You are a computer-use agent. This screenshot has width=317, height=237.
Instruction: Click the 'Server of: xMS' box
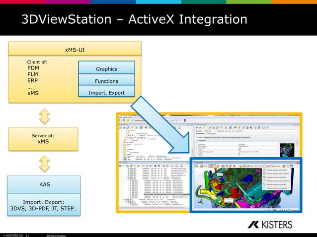[x=43, y=139]
